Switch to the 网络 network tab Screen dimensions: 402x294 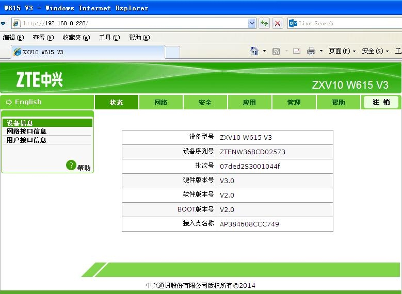click(x=161, y=102)
